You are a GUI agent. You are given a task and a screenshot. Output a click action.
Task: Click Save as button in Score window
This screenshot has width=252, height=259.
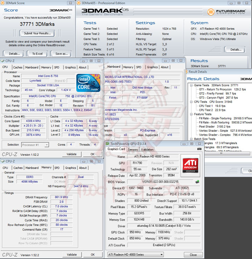62,54
